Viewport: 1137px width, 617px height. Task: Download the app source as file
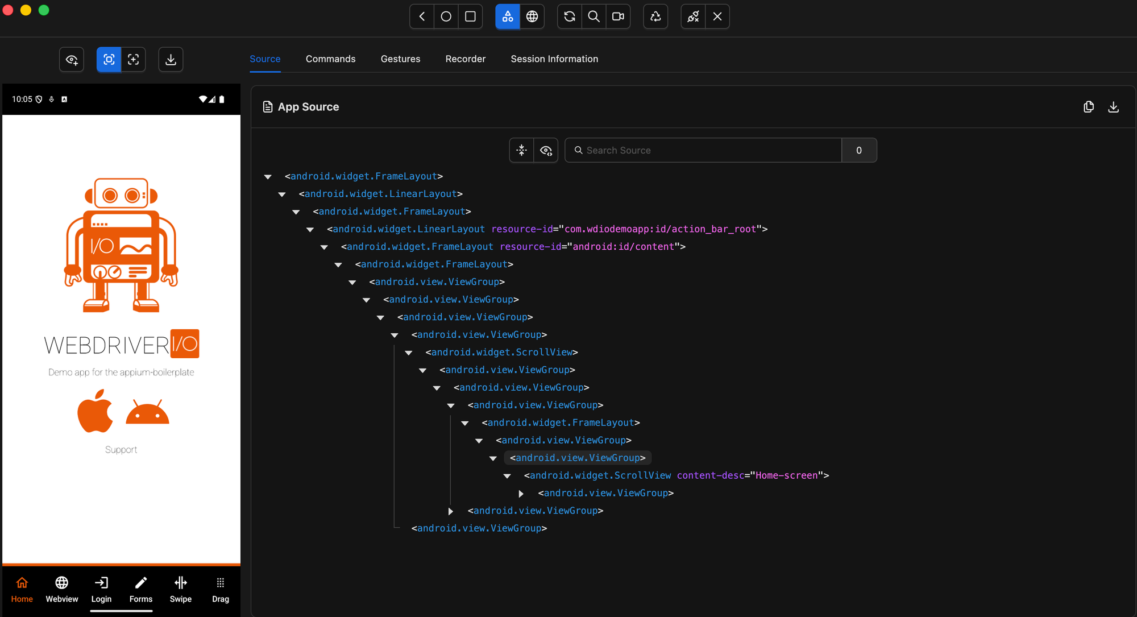coord(1113,107)
